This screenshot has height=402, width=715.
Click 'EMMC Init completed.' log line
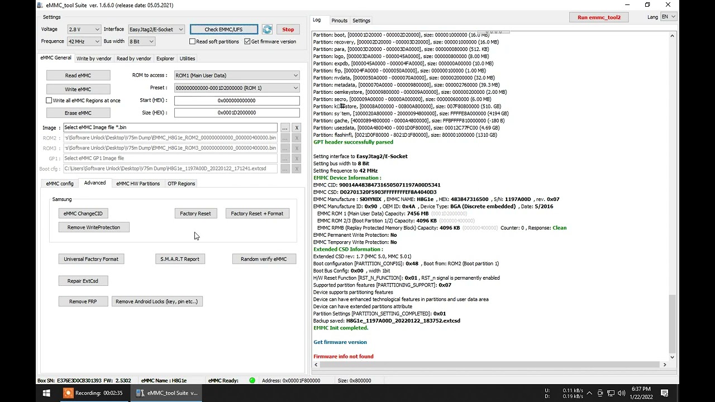(341, 328)
